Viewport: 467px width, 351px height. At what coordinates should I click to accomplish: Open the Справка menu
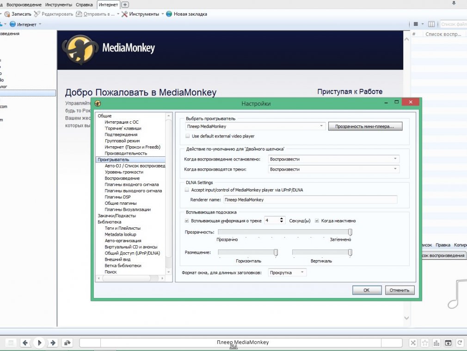click(x=84, y=5)
